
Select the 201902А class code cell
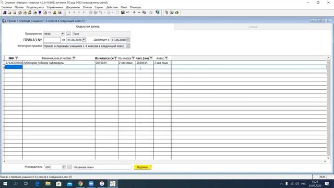click(106, 63)
